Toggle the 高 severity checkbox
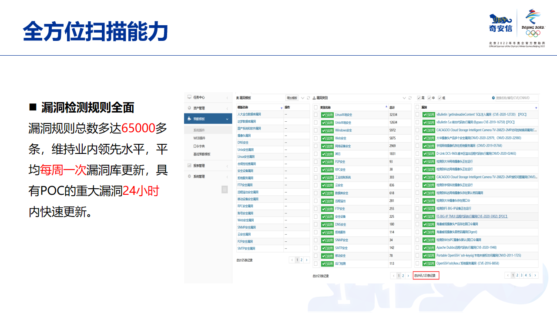This screenshot has height=313, width=557. (419, 98)
